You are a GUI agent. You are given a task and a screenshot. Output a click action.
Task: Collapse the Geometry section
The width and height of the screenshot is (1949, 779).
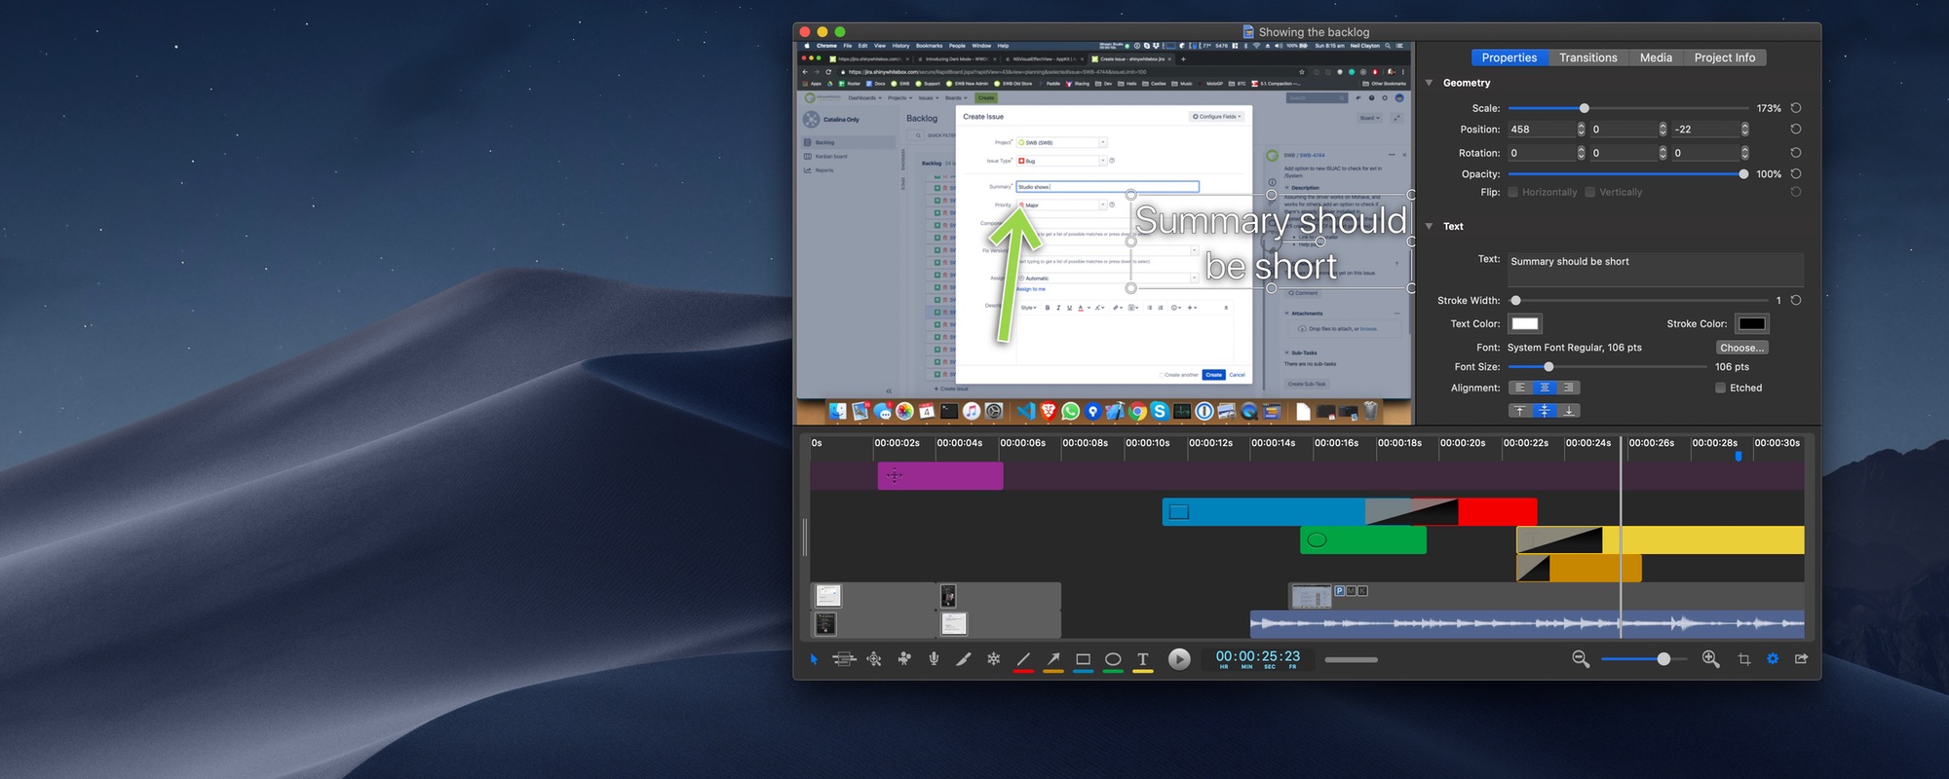pos(1430,83)
